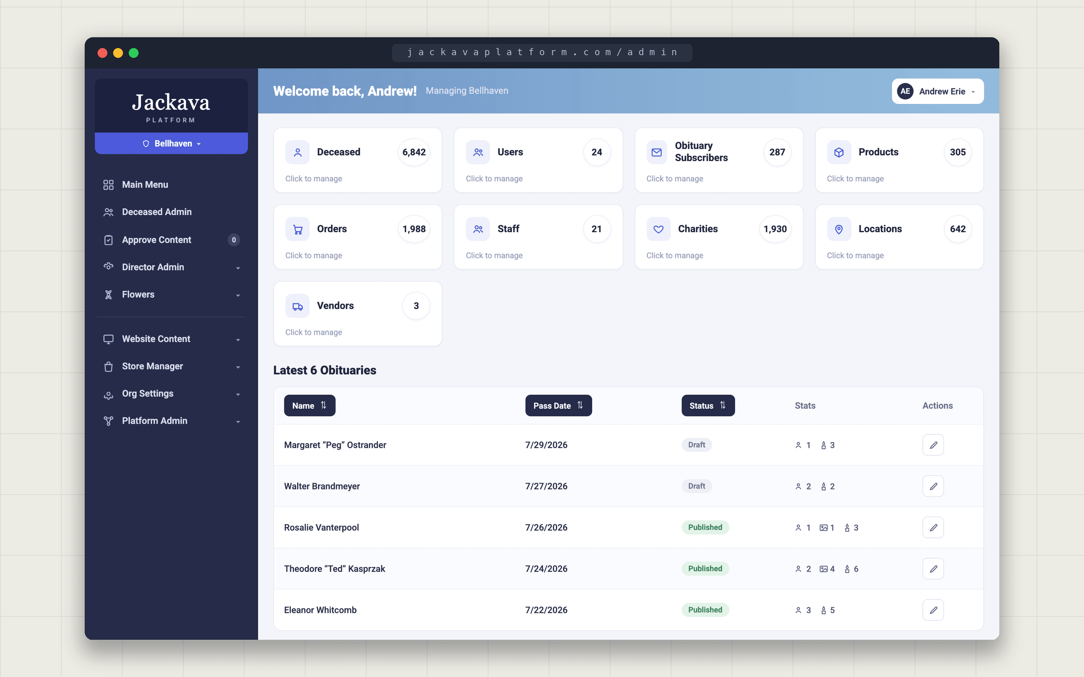1084x677 pixels.
Task: Click to manage under Vendors card
Action: pyautogui.click(x=314, y=332)
